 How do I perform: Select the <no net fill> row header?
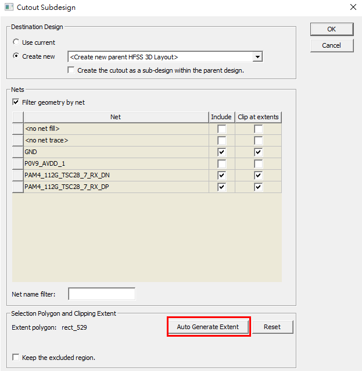point(18,129)
